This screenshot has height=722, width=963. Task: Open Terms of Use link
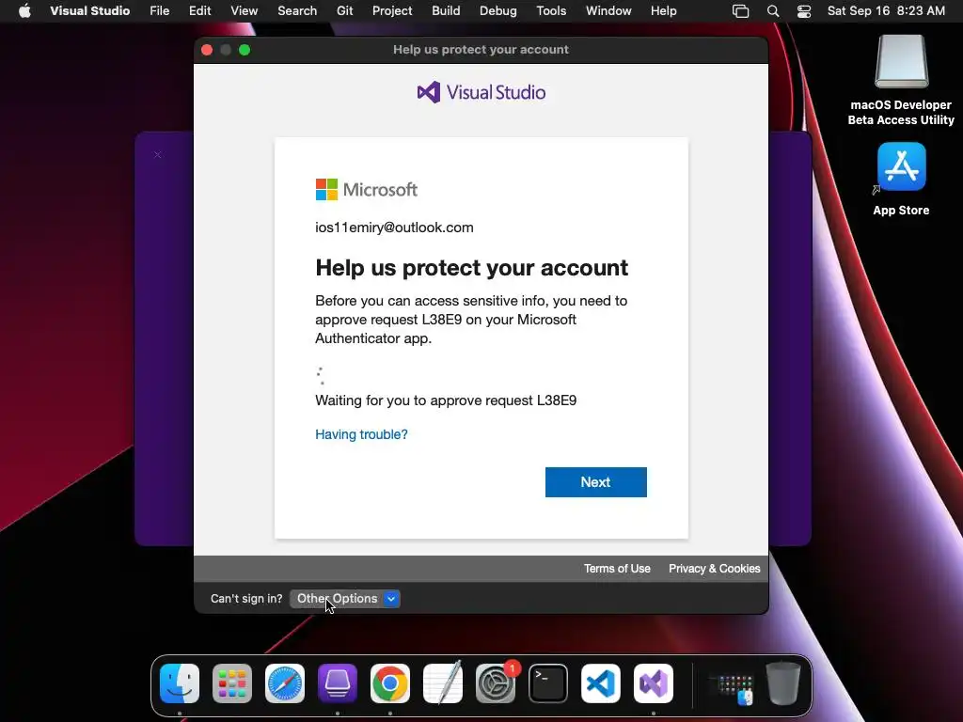[x=617, y=569]
